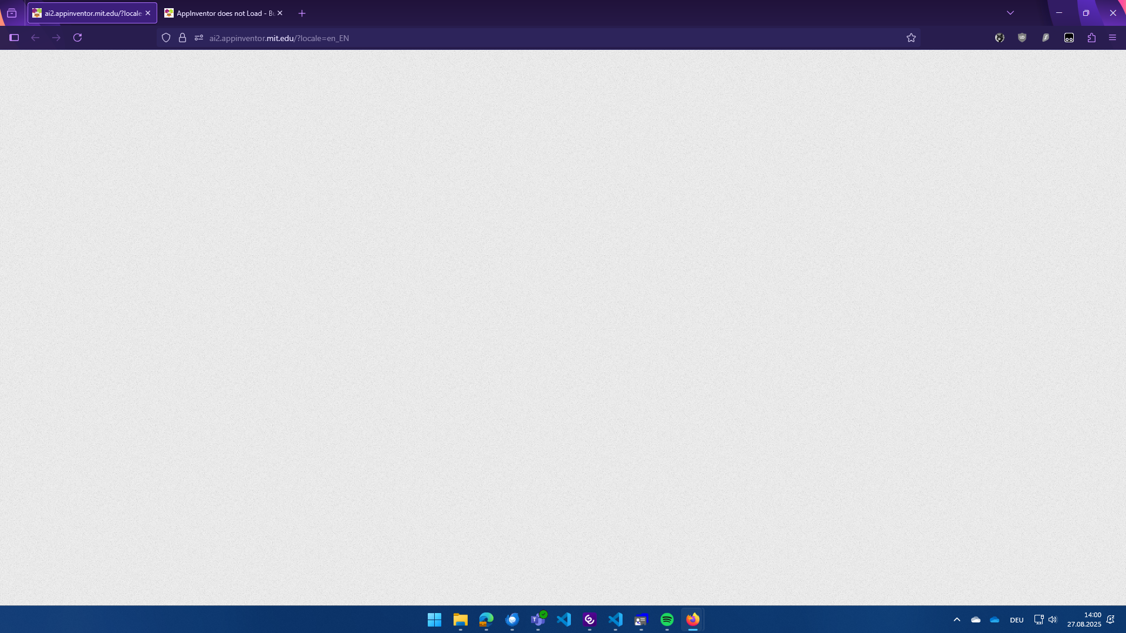Open the Firefox View button

tap(12, 13)
